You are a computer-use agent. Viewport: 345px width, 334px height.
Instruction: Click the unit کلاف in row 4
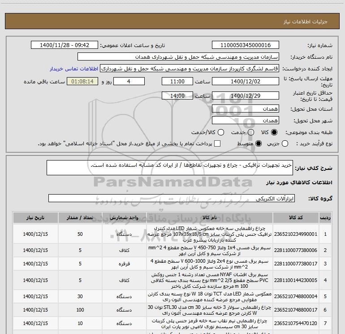tap(124, 280)
